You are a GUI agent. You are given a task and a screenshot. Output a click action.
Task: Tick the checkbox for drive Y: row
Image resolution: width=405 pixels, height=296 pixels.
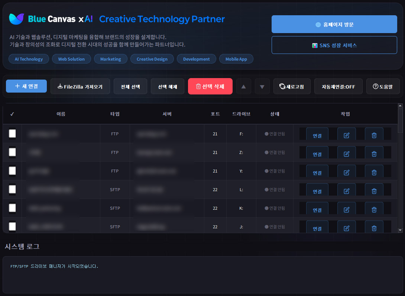click(x=12, y=171)
